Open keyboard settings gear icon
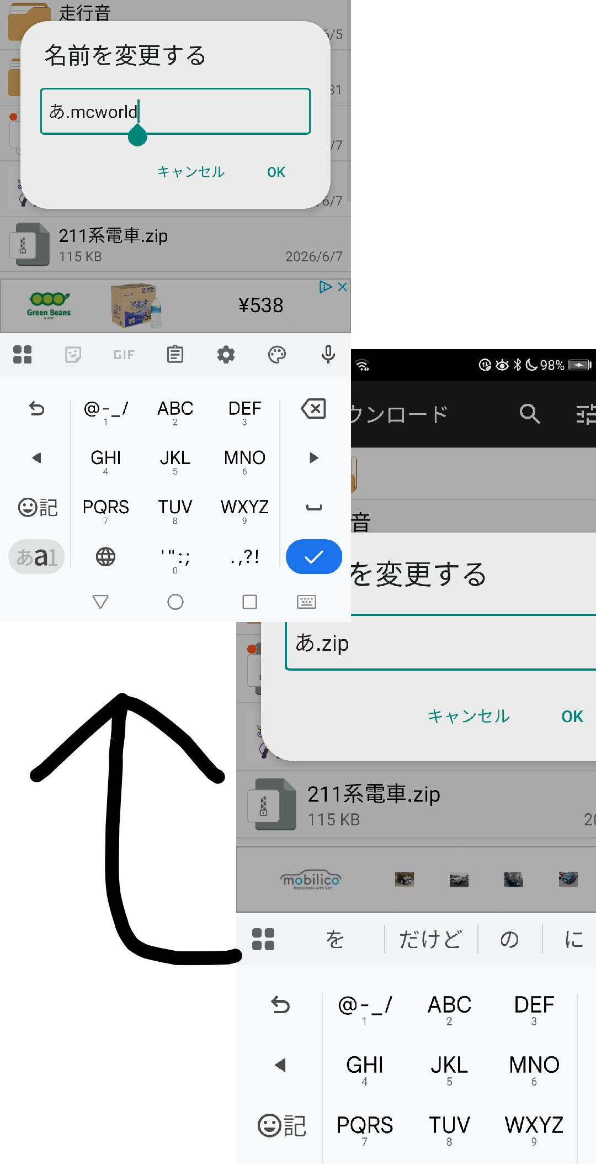Screen dimensions: 596x1164 pos(226,355)
